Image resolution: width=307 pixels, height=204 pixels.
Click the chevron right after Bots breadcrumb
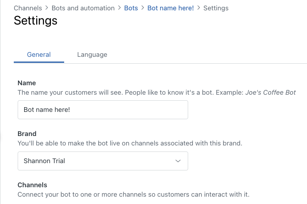(143, 8)
